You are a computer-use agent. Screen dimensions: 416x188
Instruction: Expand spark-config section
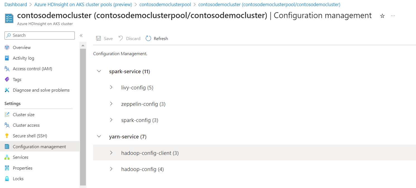[111, 120]
